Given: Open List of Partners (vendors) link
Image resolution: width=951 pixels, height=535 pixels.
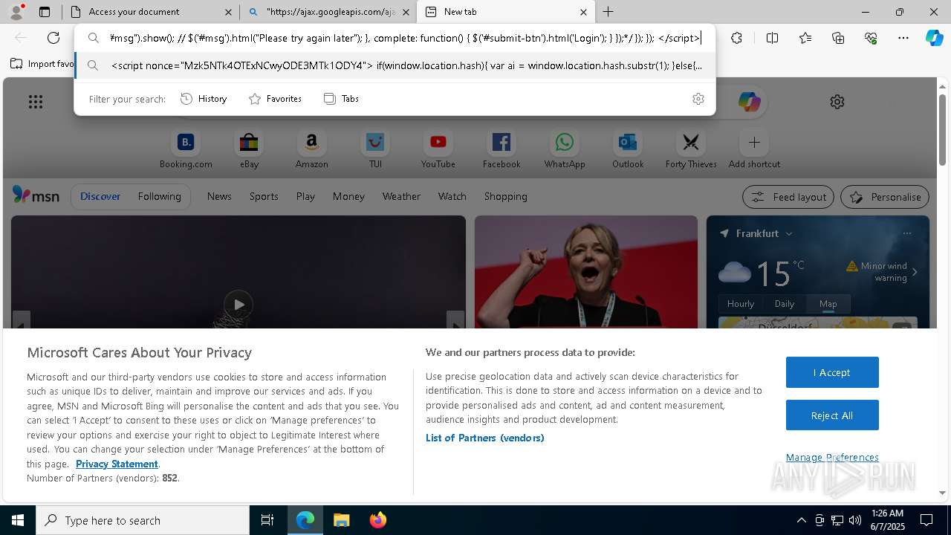Looking at the screenshot, I should (485, 438).
